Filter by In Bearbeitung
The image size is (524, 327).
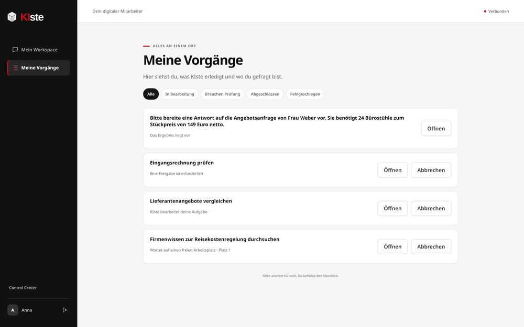click(x=179, y=94)
